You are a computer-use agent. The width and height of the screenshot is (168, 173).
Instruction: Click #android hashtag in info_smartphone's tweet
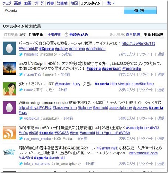click(x=57, y=158)
